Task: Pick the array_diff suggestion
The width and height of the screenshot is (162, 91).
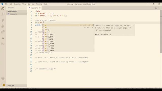Action: click(x=68, y=43)
